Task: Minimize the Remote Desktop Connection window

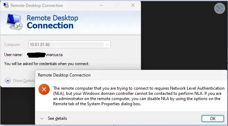Action: (101, 5)
